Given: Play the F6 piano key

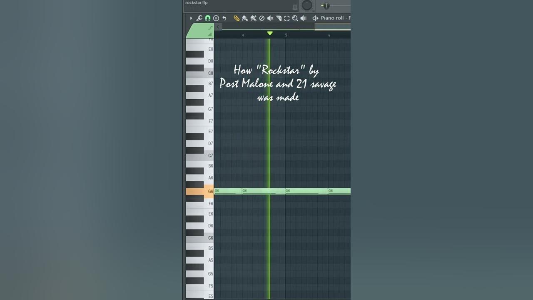Looking at the screenshot, I should point(199,204).
